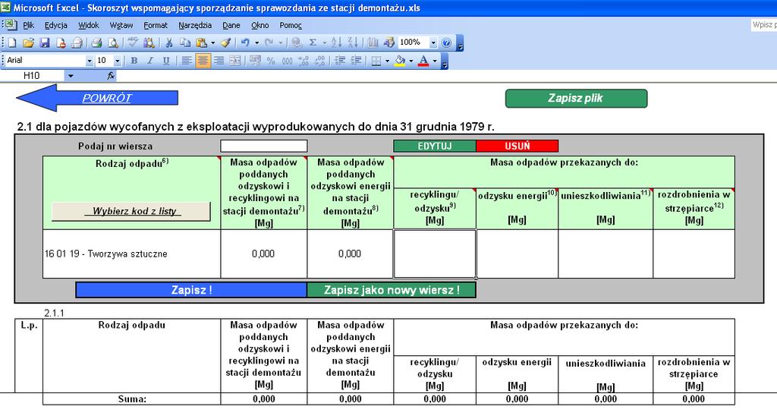777x419 pixels.
Task: Click the Print icon in toolbar
Action: point(96,43)
